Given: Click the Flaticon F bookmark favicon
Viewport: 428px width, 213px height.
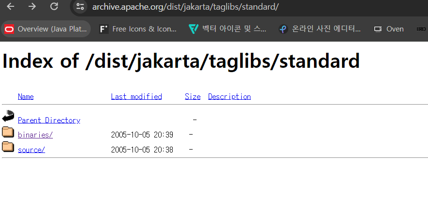Looking at the screenshot, I should pos(104,29).
